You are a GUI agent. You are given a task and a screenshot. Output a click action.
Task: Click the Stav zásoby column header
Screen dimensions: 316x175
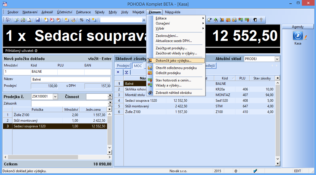click(x=262, y=78)
